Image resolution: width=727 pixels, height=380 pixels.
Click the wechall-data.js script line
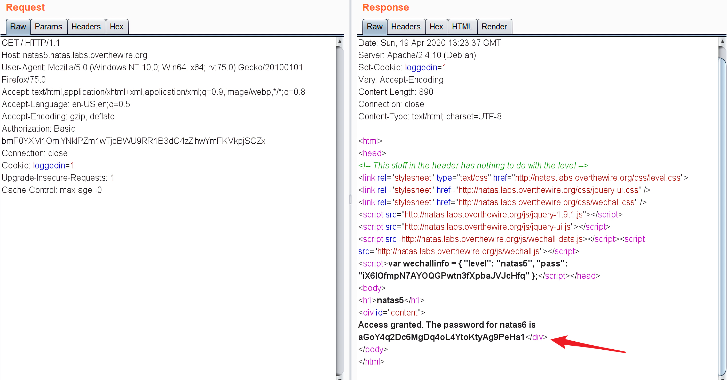[501, 239]
